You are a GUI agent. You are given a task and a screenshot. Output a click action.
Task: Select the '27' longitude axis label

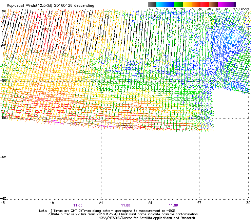199,203
